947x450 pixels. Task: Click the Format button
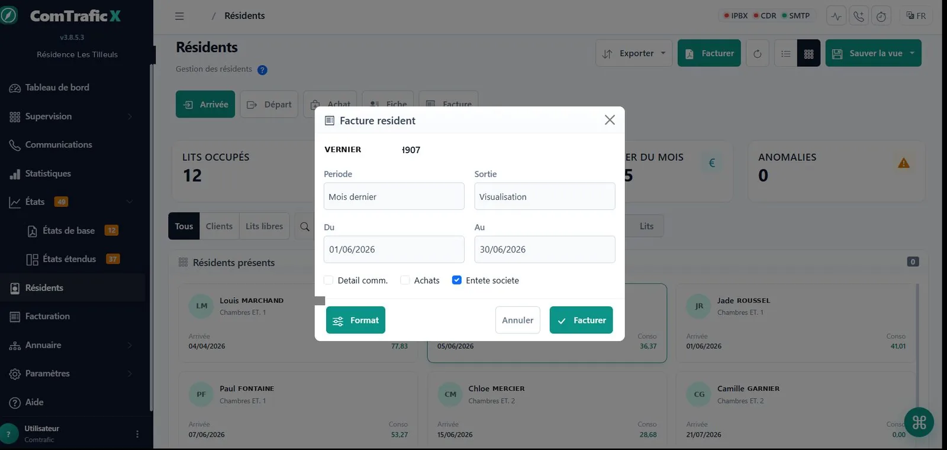356,320
